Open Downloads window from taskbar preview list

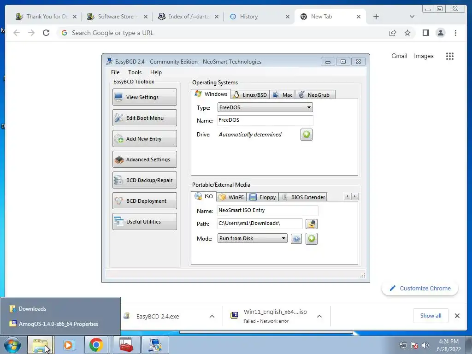coord(60,309)
